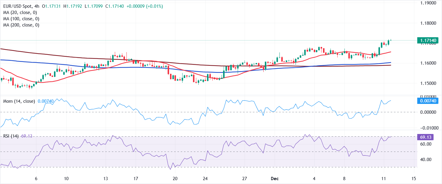The height and width of the screenshot is (184, 442).
Task: Click the 60.00 level label in the RSI pane
Action: (x=426, y=143)
